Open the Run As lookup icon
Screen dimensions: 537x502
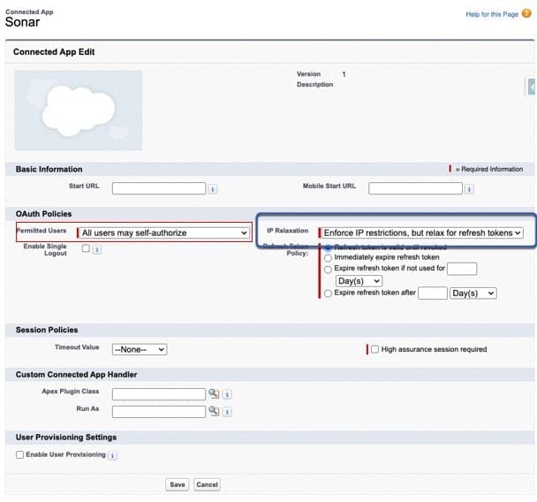click(x=213, y=411)
